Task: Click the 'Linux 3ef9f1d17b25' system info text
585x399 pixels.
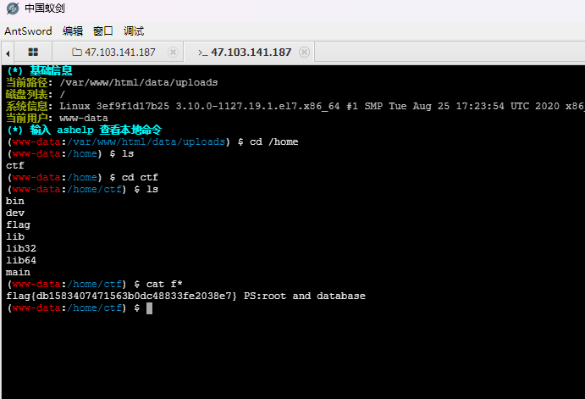Action: [x=114, y=107]
